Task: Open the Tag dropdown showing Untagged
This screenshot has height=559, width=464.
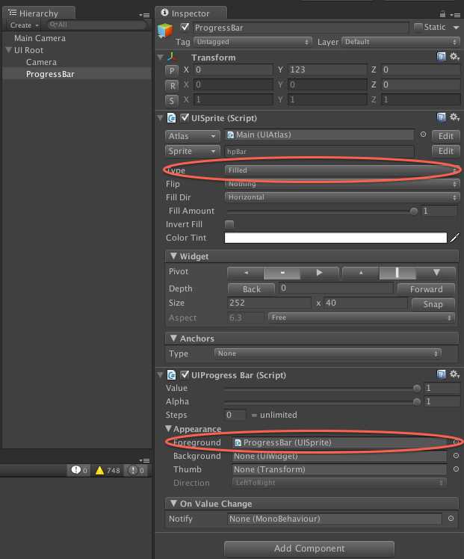Action: click(x=253, y=42)
